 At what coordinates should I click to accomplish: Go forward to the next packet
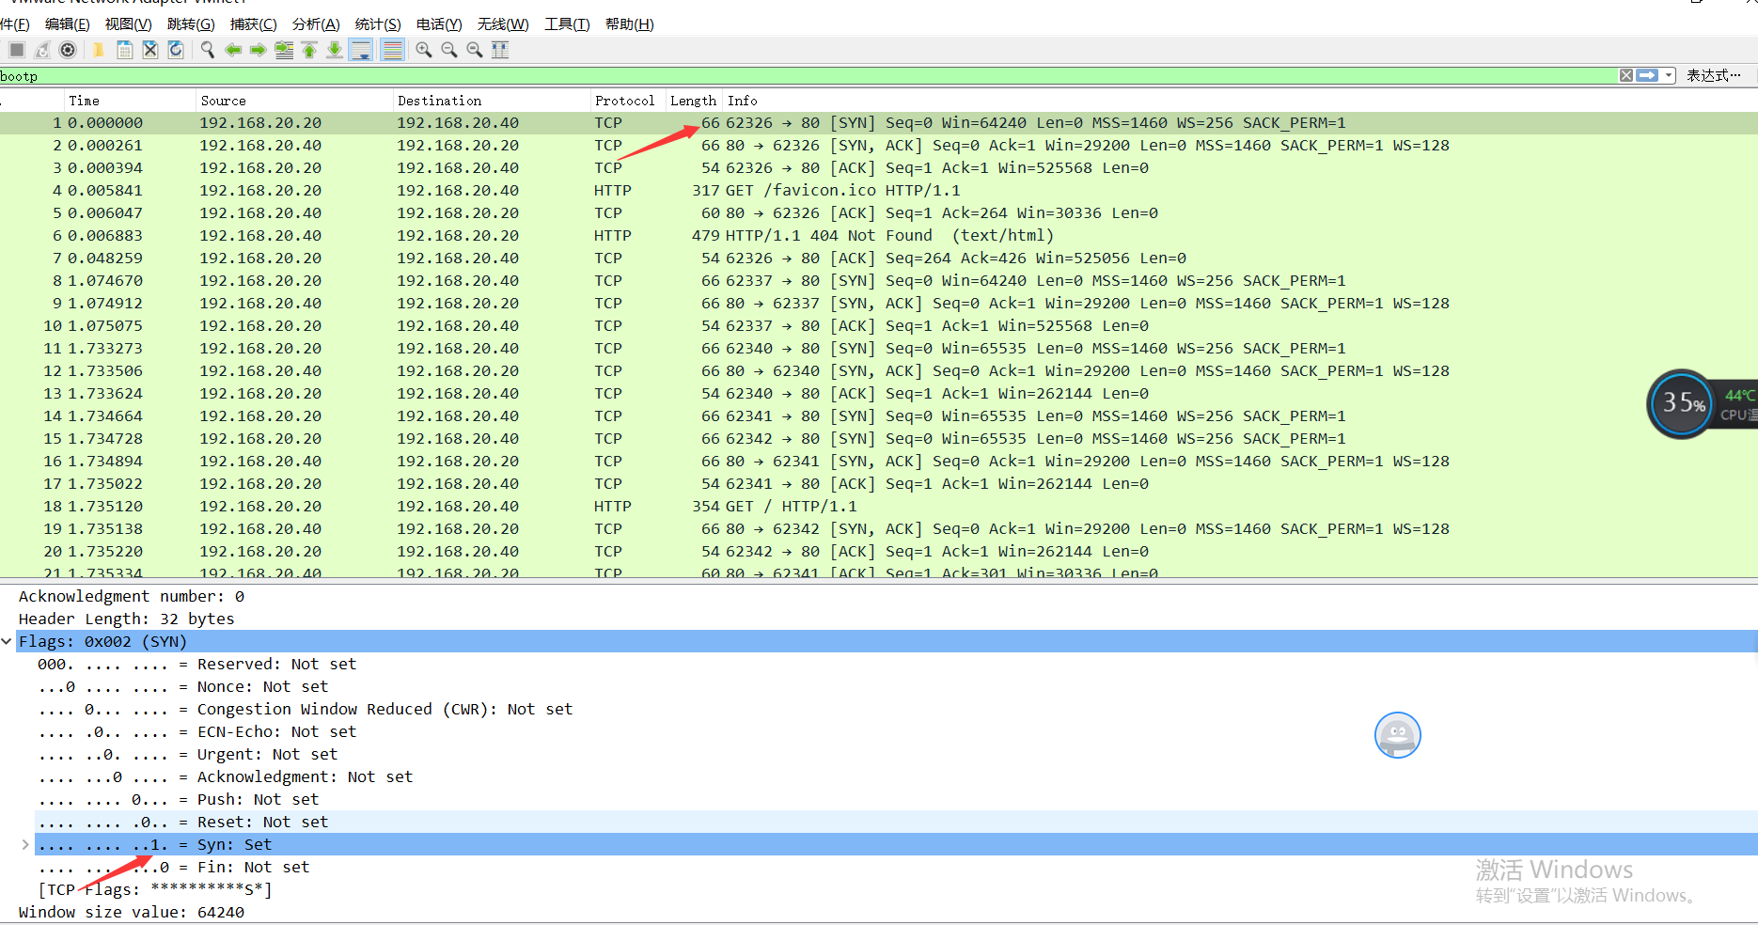pos(259,50)
